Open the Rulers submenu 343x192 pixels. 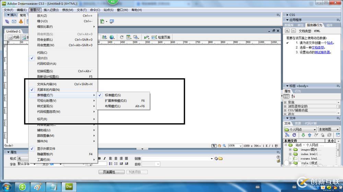point(63,119)
